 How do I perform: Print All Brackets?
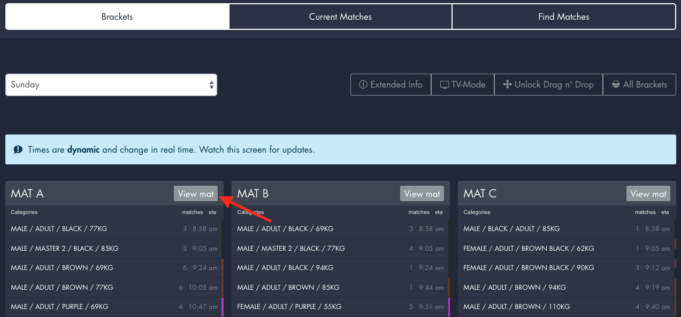coord(639,84)
